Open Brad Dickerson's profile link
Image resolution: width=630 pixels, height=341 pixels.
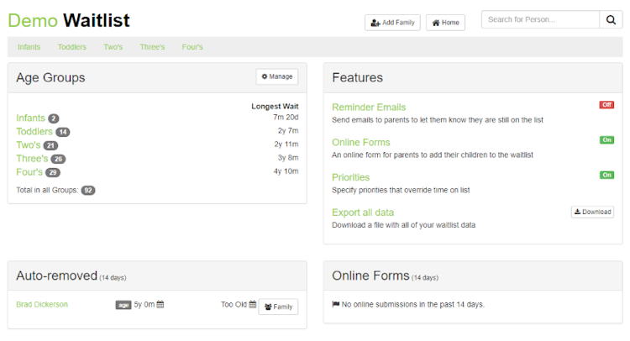tap(44, 305)
